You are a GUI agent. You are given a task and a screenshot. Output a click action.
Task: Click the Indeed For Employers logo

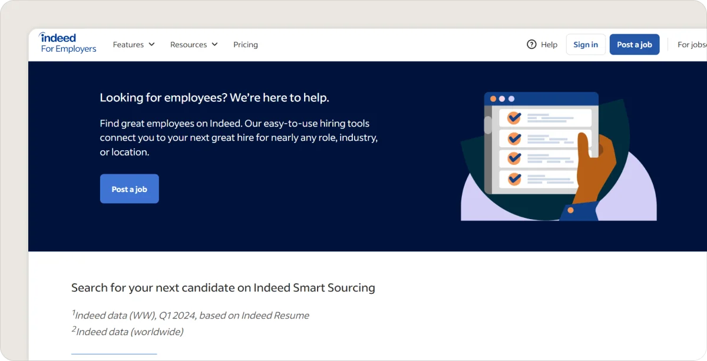(67, 43)
